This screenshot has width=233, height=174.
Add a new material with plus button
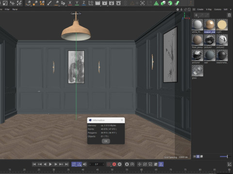point(196,15)
